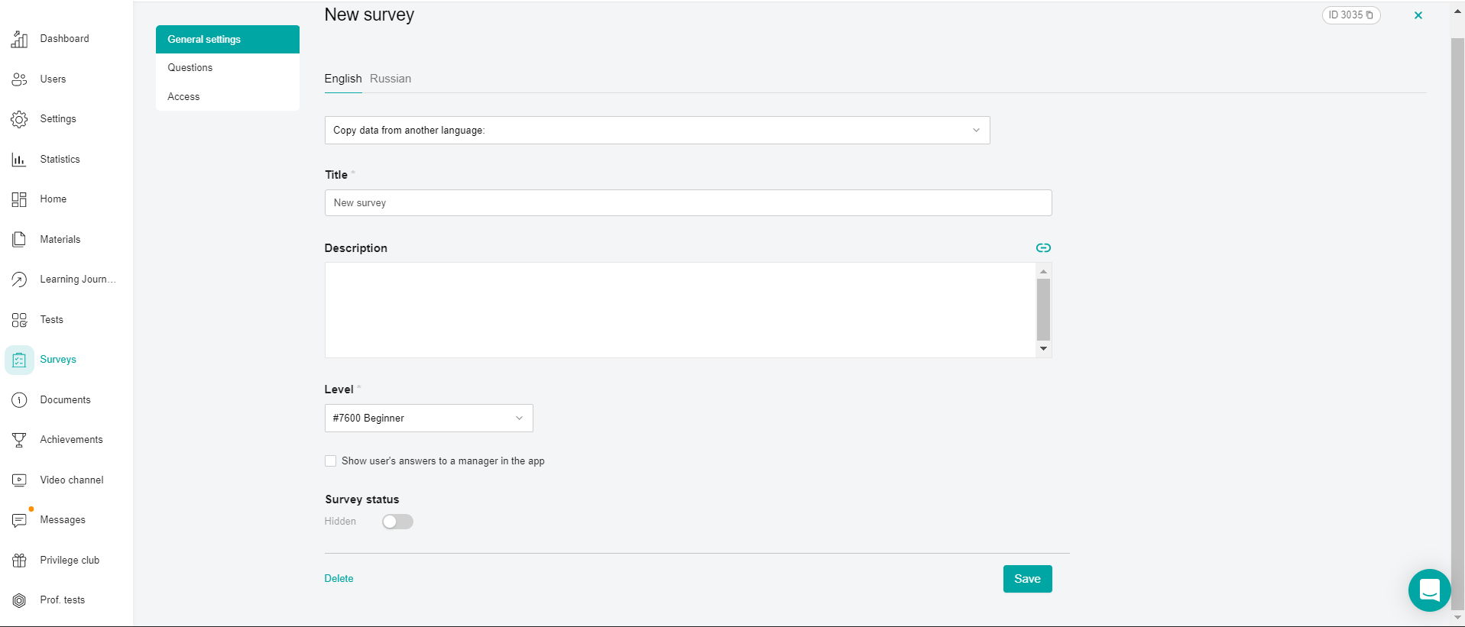Click the Achievements trophy icon

point(19,440)
